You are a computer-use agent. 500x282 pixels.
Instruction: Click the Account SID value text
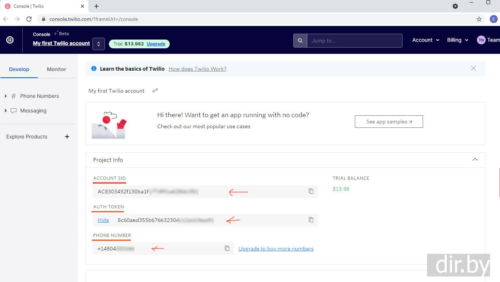pyautogui.click(x=148, y=192)
